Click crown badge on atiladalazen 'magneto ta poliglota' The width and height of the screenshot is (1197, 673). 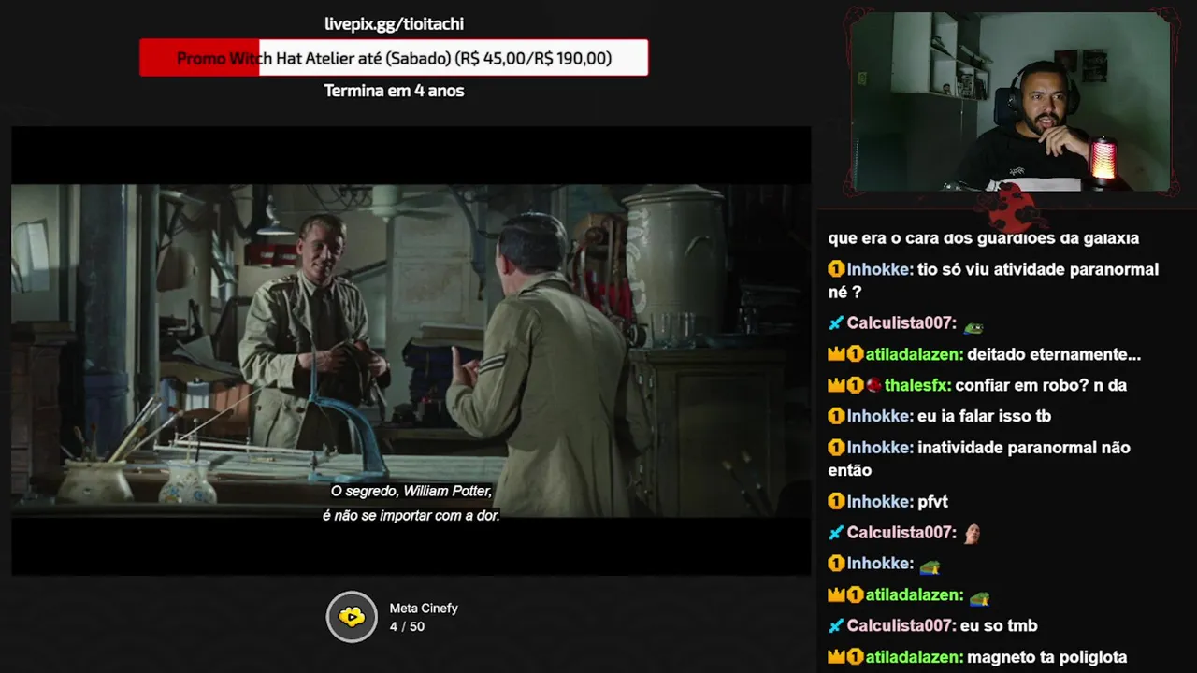pyautogui.click(x=836, y=657)
